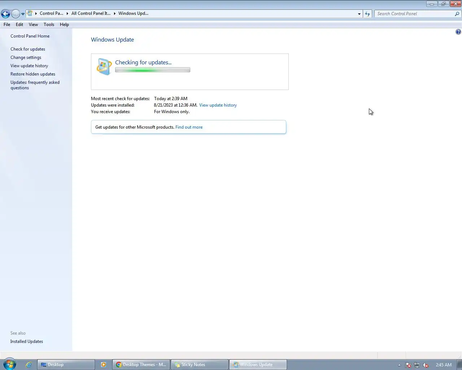Click the For Windows only. text
Image resolution: width=462 pixels, height=370 pixels.
[172, 112]
